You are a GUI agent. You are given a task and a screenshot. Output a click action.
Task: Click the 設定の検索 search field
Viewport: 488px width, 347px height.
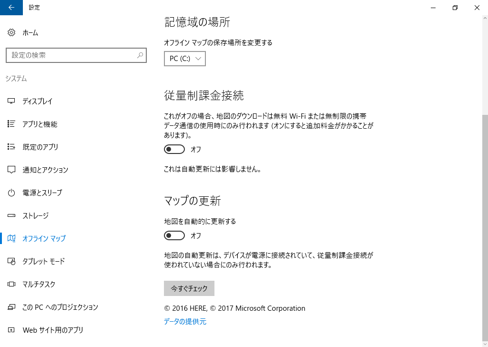[71, 55]
